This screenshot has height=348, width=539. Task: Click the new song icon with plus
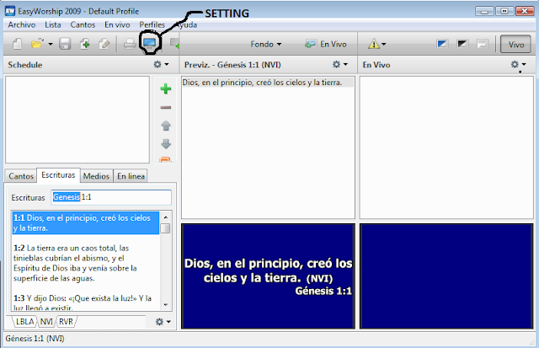pos(85,44)
